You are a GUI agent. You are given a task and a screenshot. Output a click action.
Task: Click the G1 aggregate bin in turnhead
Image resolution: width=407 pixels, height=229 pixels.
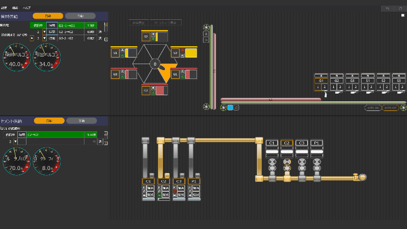coord(175,74)
